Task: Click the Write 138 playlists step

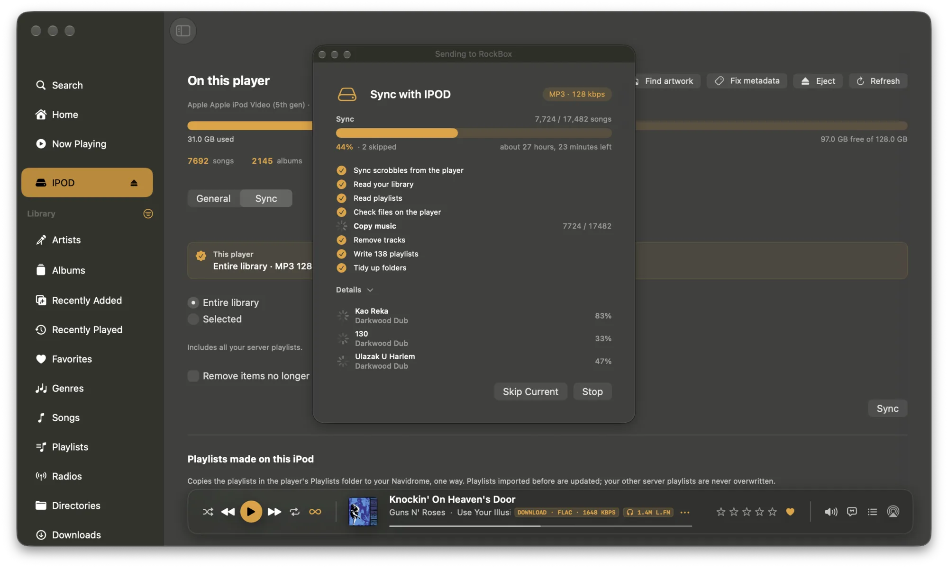Action: (377, 254)
